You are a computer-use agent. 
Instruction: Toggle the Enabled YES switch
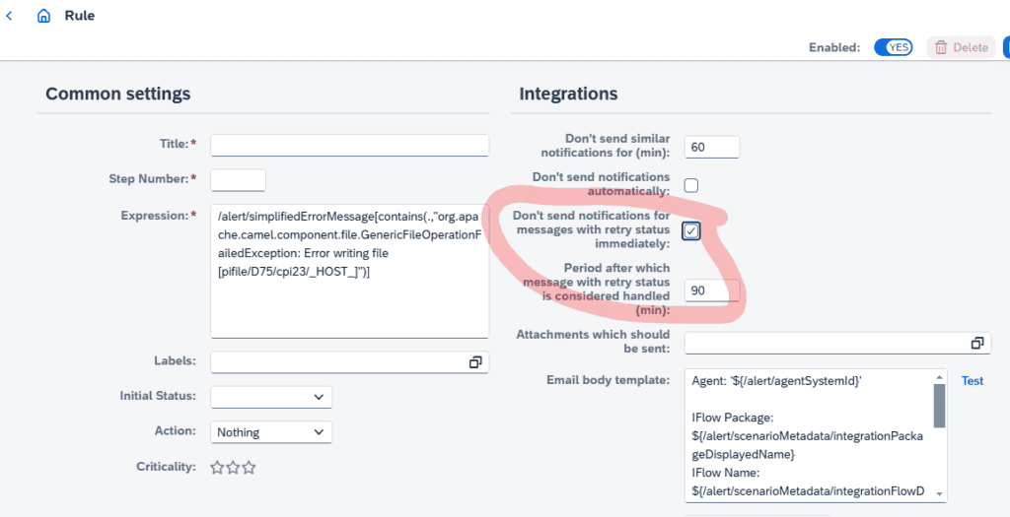click(x=893, y=47)
